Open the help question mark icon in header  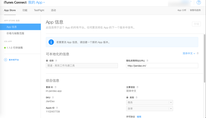tap(199, 2)
